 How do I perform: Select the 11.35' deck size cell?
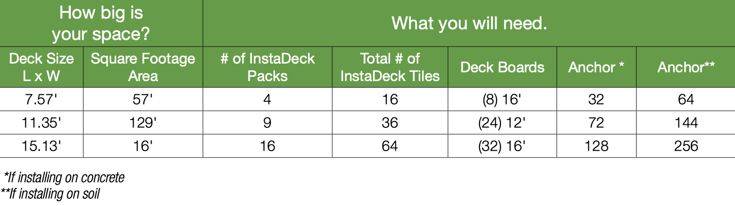pyautogui.click(x=41, y=122)
